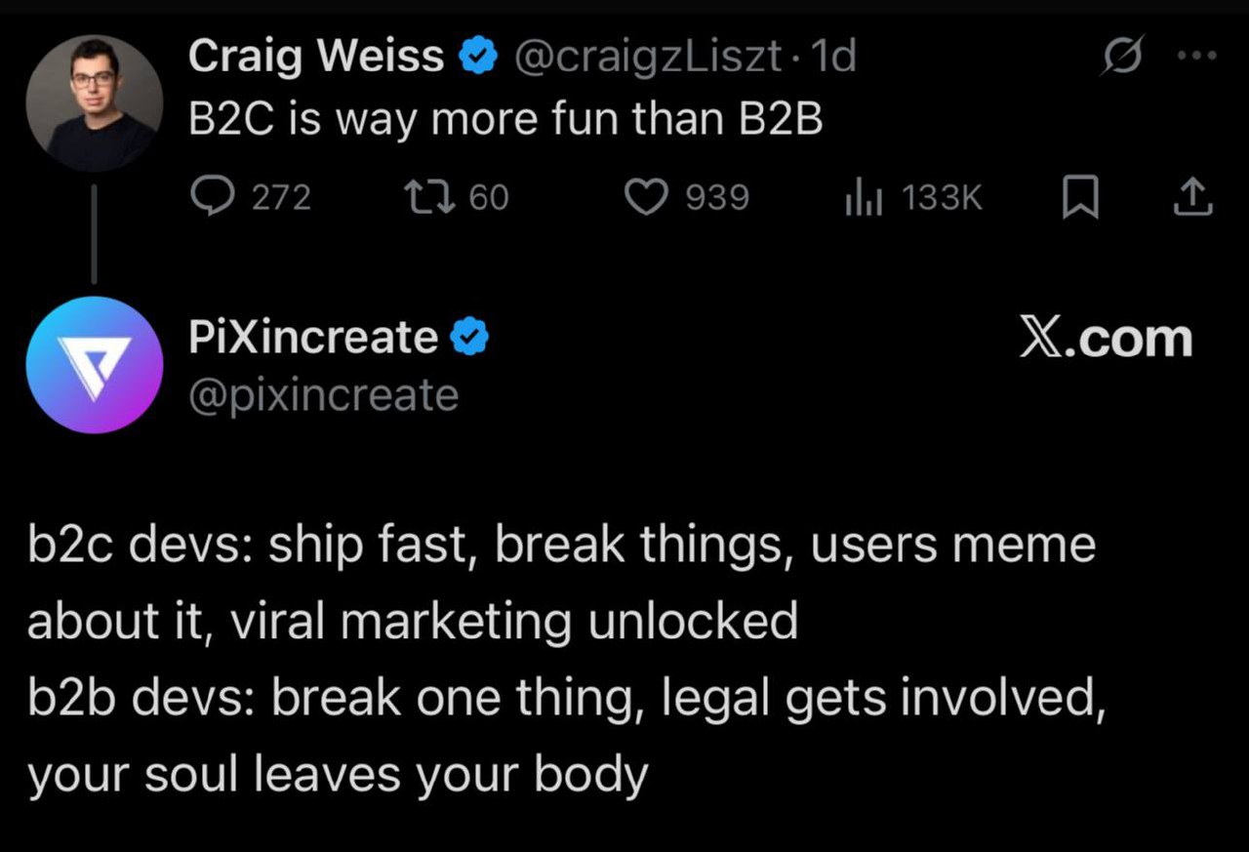Viewport: 1249px width, 852px height.
Task: Click the Craig Weiss display name
Action: tap(317, 57)
